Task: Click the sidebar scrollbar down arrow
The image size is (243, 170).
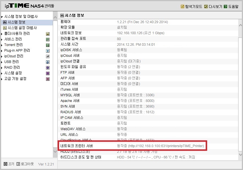Action: [55, 151]
